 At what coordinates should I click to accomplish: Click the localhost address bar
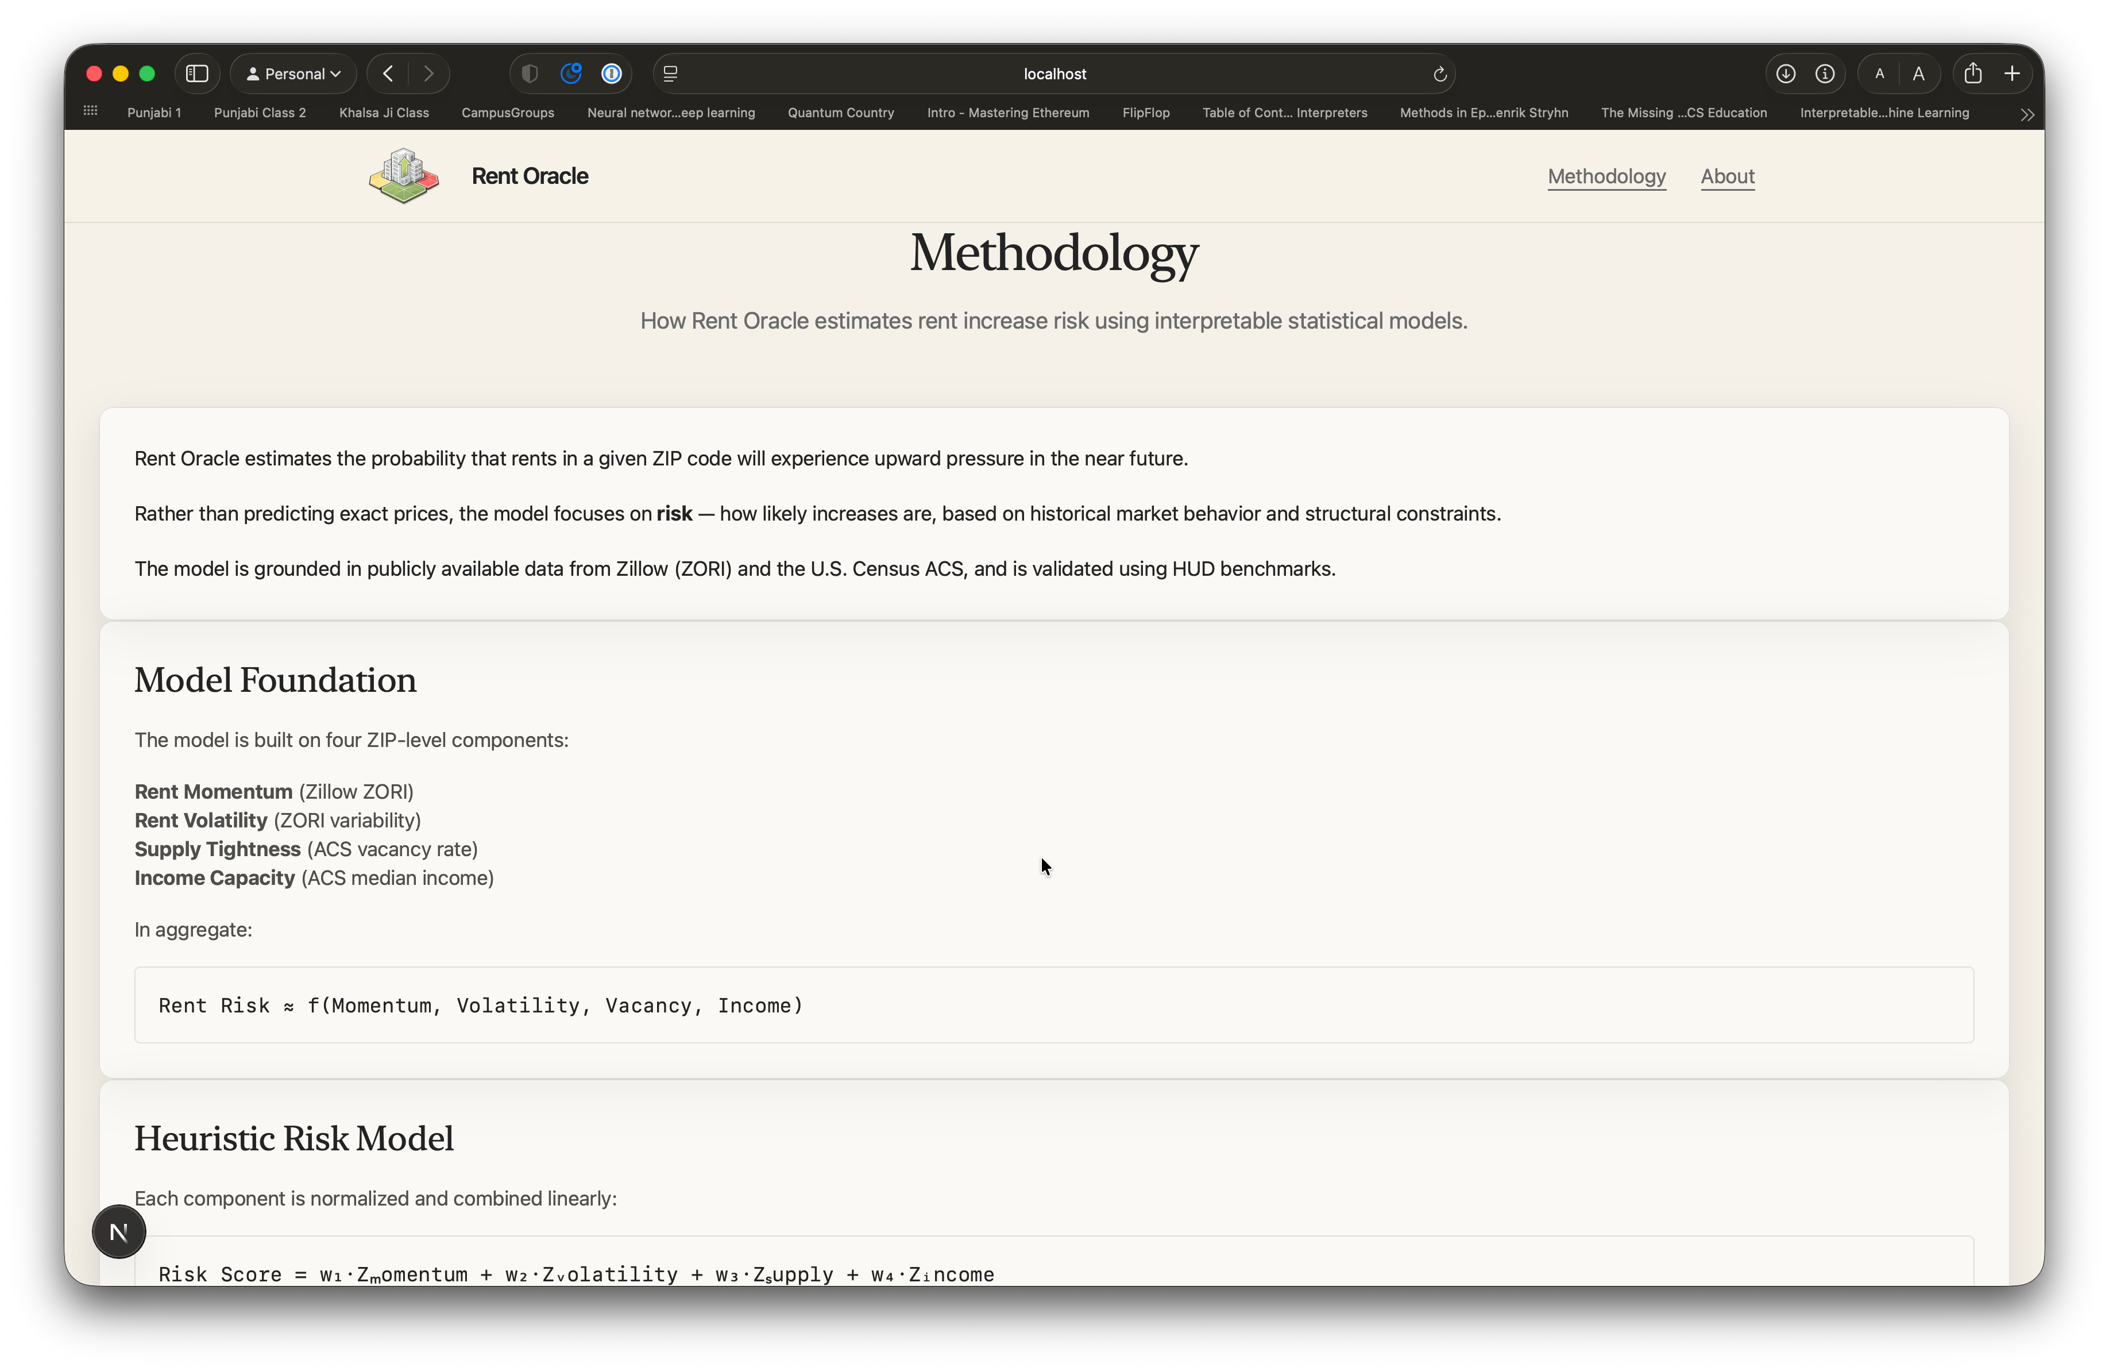(1053, 74)
